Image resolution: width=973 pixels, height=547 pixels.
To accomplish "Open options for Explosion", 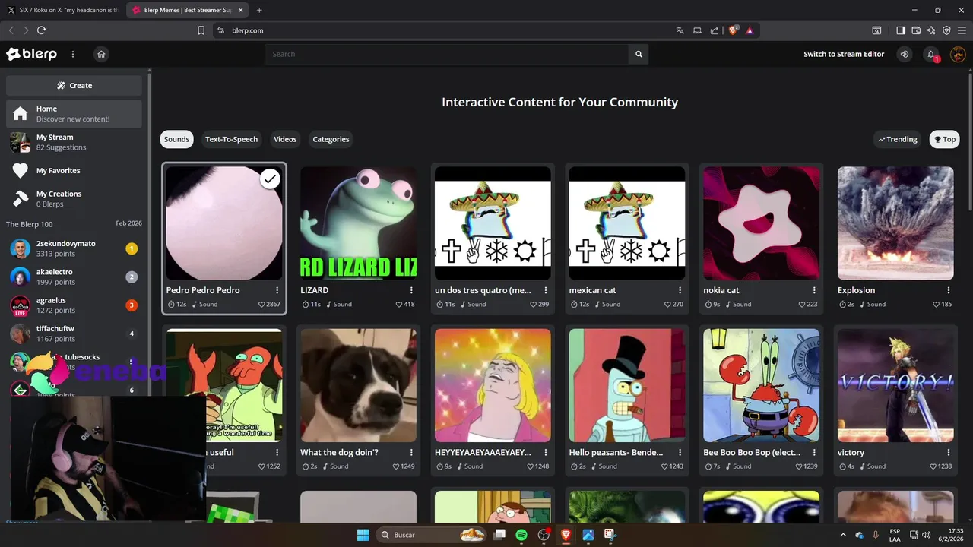I will pos(949,290).
